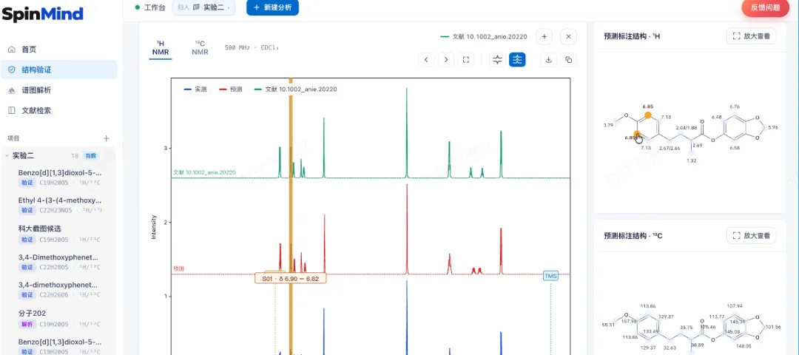799x355 pixels.
Task: Click the download spectrum icon
Action: 549,60
